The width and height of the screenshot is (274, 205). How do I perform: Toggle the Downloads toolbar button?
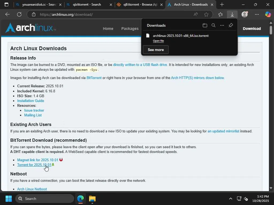[x=232, y=14]
